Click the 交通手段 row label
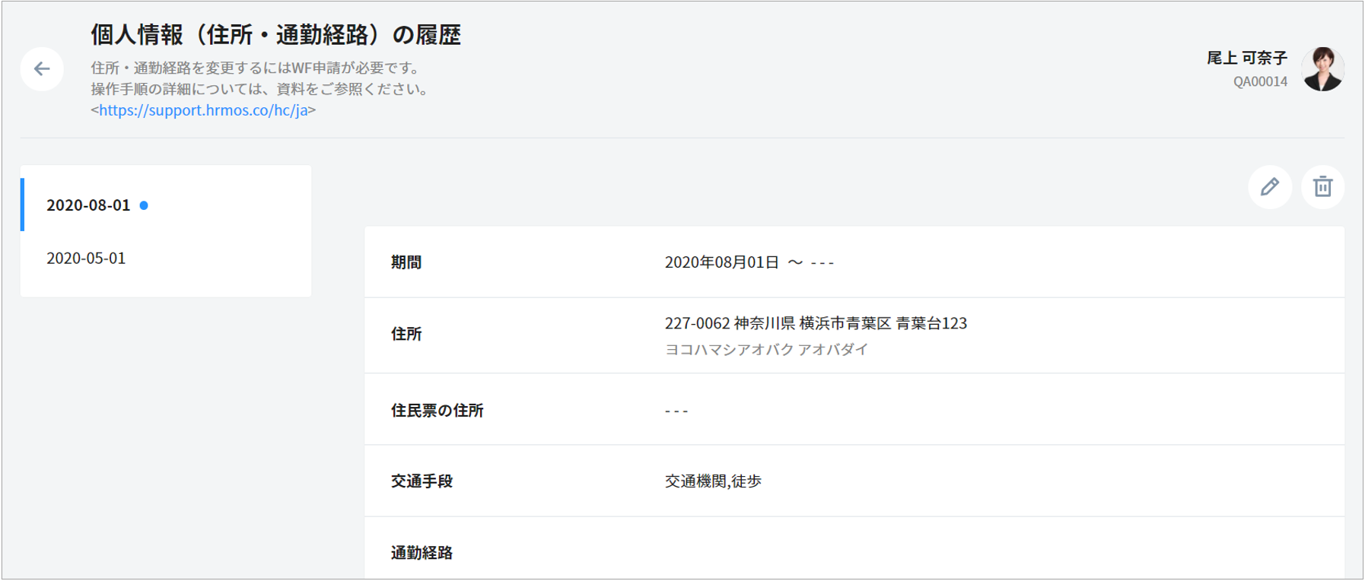The width and height of the screenshot is (1365, 581). (x=422, y=481)
